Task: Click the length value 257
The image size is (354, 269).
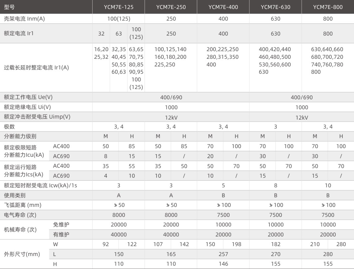Action: 223,254
